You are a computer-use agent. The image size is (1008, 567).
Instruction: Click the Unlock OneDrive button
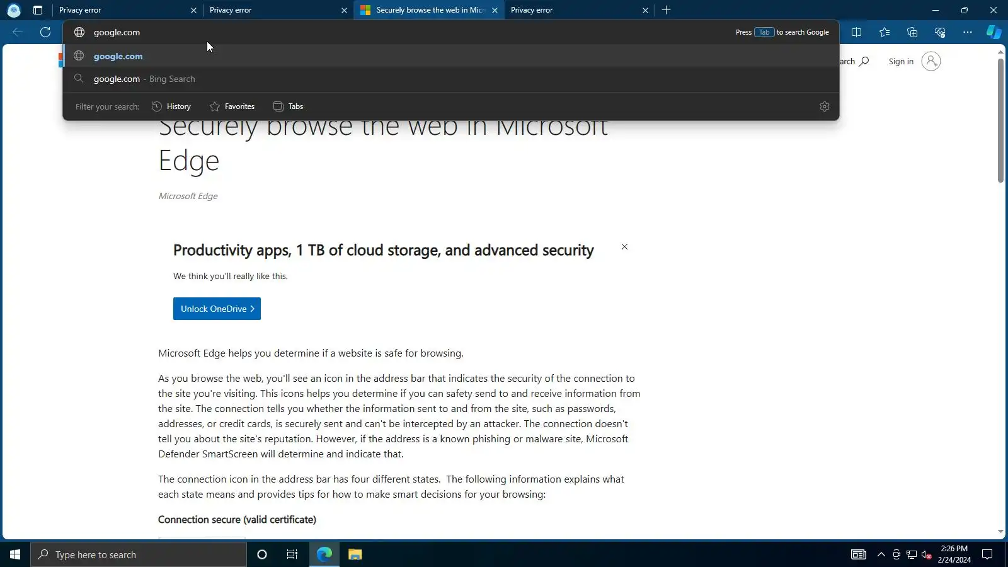[217, 309]
